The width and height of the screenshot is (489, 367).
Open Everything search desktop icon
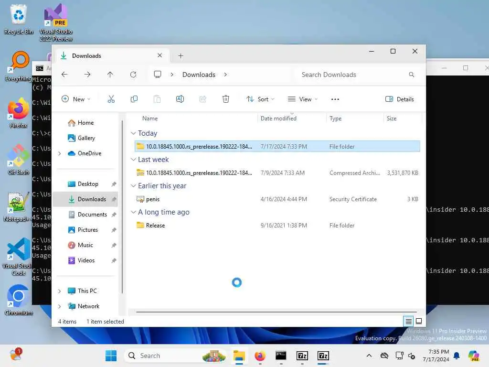[x=19, y=66]
